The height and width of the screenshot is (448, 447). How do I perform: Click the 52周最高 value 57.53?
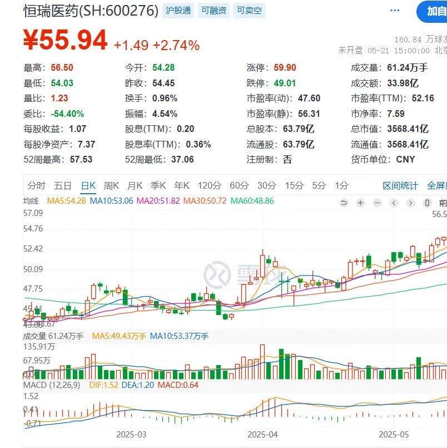(81, 159)
